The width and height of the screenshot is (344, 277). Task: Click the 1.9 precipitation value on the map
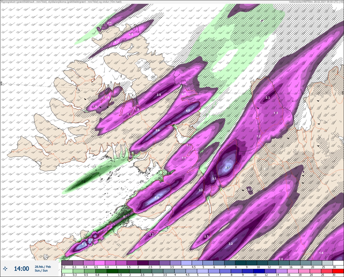pos(137,109)
